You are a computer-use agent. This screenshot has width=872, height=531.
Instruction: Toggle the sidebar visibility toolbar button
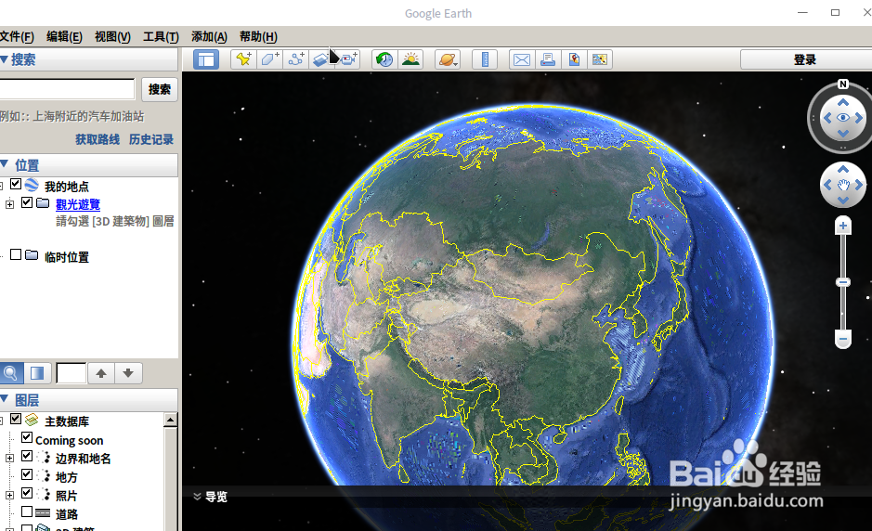pyautogui.click(x=206, y=59)
